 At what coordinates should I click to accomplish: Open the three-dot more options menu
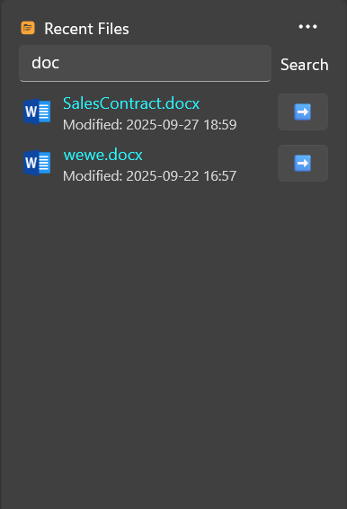pos(307,27)
